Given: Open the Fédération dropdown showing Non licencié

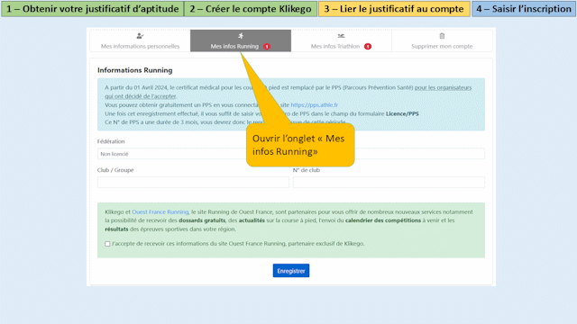Looking at the screenshot, I should 290,154.
